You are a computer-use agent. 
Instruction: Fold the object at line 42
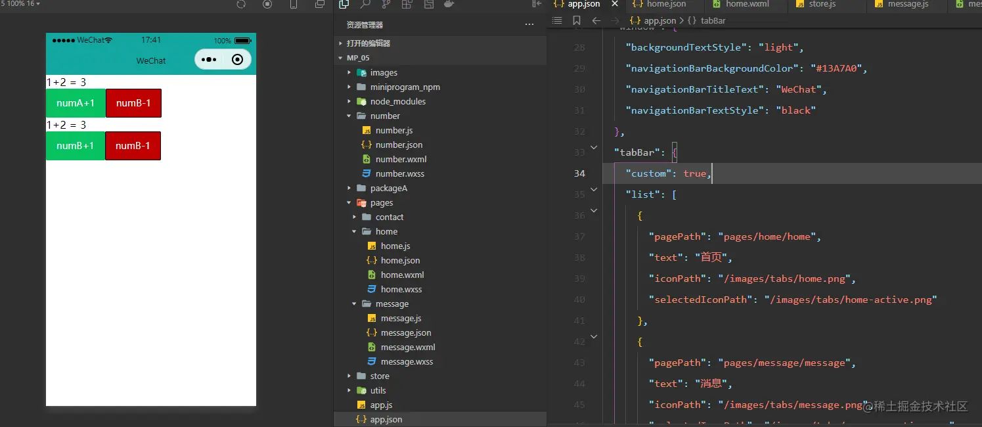click(594, 337)
